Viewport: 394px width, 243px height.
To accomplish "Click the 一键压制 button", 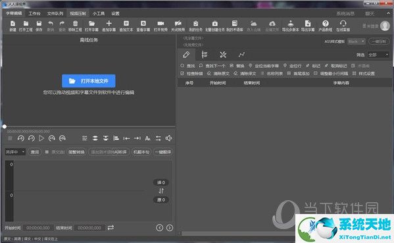I will 379,41.
